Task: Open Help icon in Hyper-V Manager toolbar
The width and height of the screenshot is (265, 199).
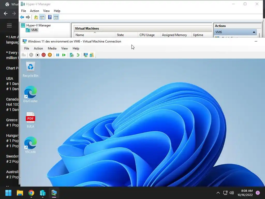Action: click(x=50, y=17)
